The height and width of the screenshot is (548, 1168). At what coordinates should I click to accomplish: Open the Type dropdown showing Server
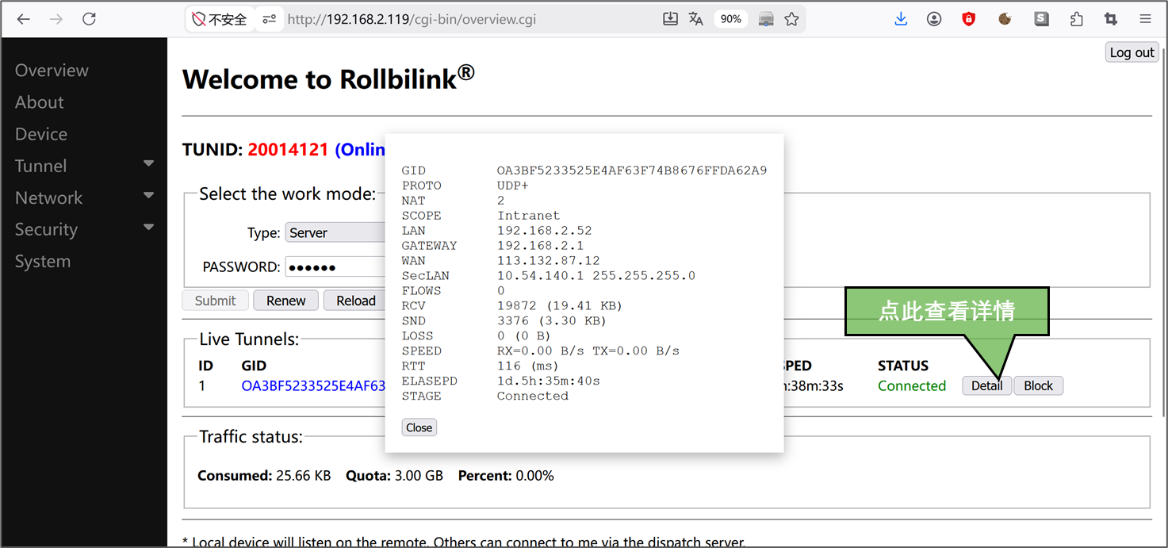point(335,232)
